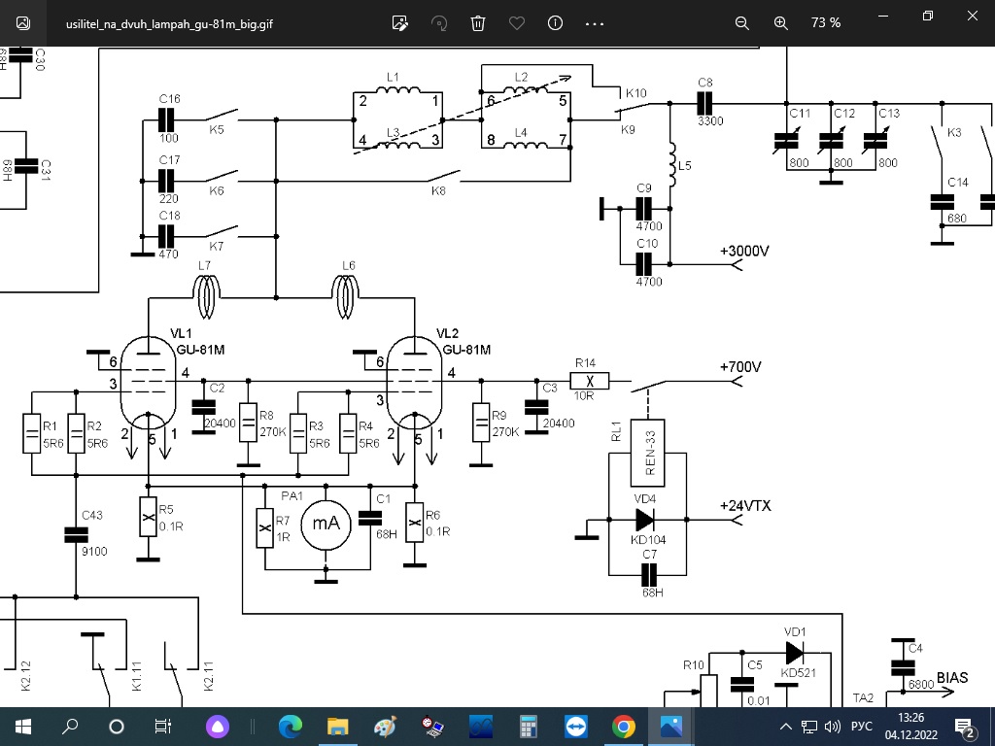Screen dimensions: 995x746
Task: Open Calculator from the taskbar
Action: [x=528, y=726]
